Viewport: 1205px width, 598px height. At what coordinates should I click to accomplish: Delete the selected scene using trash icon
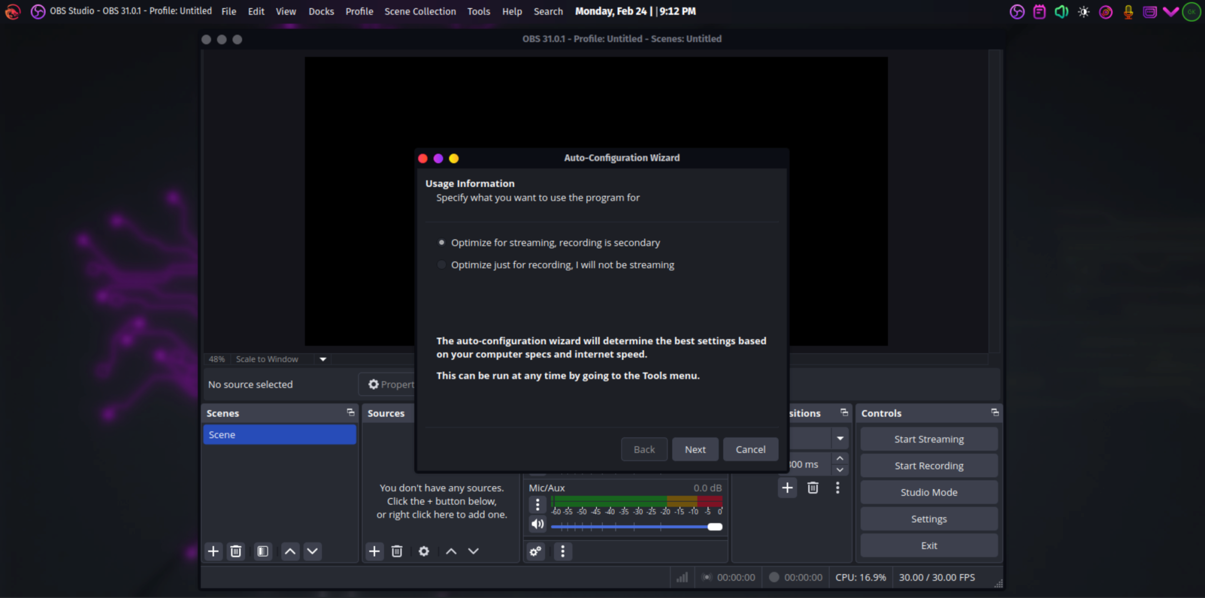[x=236, y=551]
